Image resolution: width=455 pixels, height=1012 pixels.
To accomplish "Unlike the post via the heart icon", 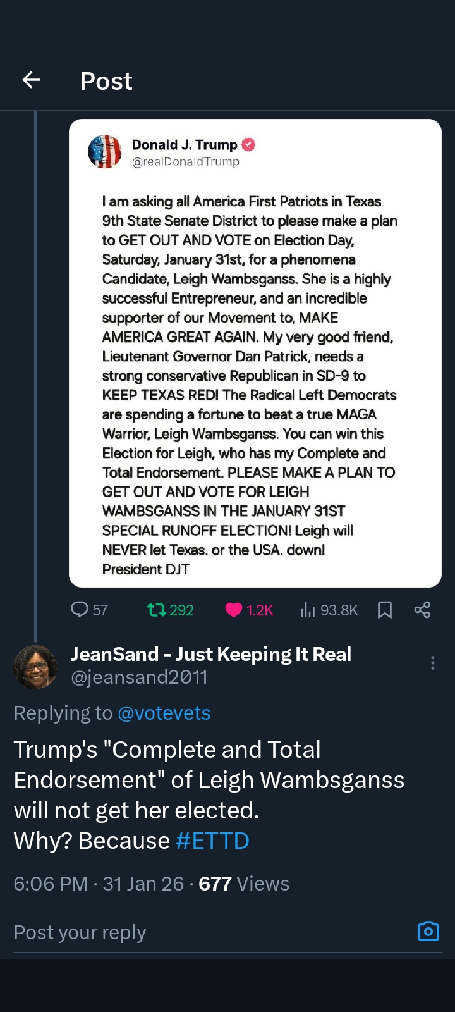I will tap(234, 610).
